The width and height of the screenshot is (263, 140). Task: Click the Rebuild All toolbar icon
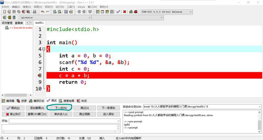pyautogui.click(x=112, y=12)
